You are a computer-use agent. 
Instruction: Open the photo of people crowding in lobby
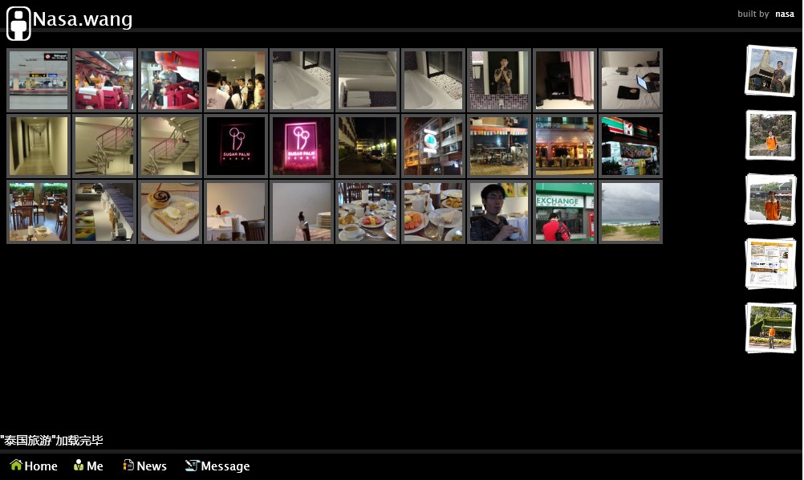236,80
